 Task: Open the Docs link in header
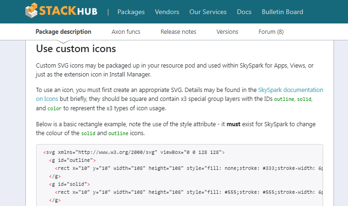(x=244, y=12)
